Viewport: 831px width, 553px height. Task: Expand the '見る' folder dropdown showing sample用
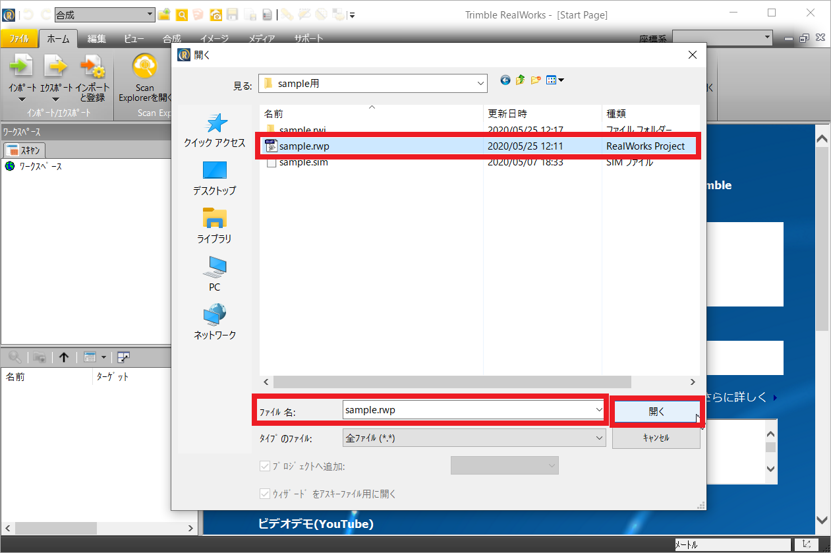point(479,83)
